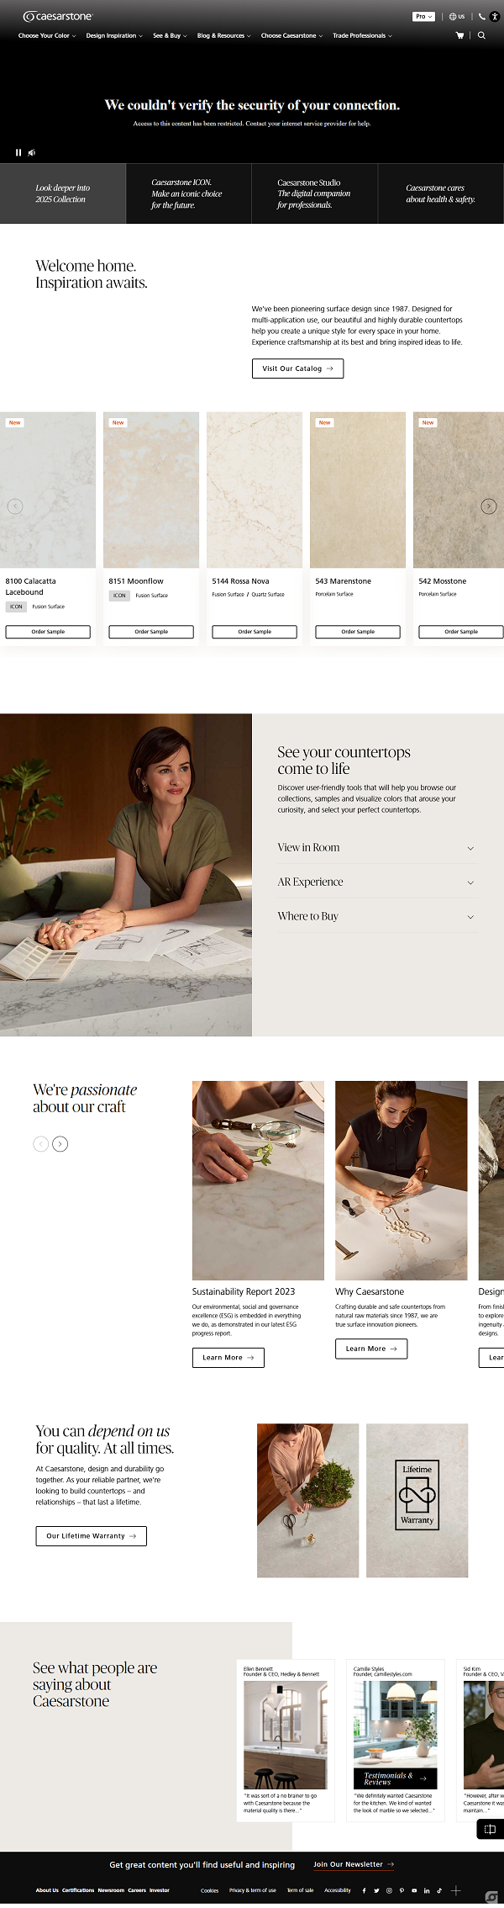Open the Design Inspiration menu
Viewport: 504px width, 1908px height.
tap(114, 35)
